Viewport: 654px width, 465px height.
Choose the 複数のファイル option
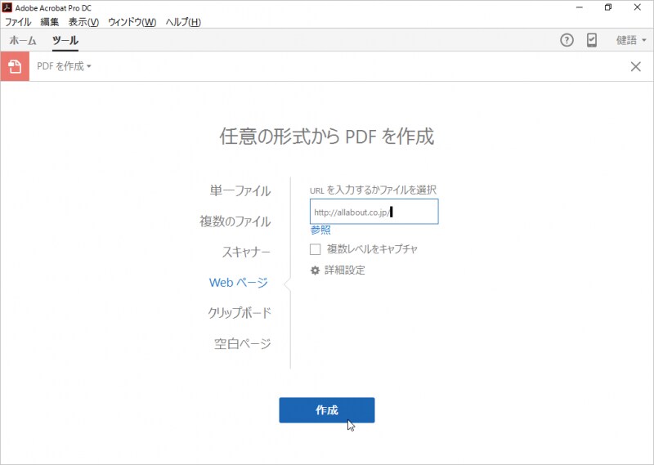point(235,221)
